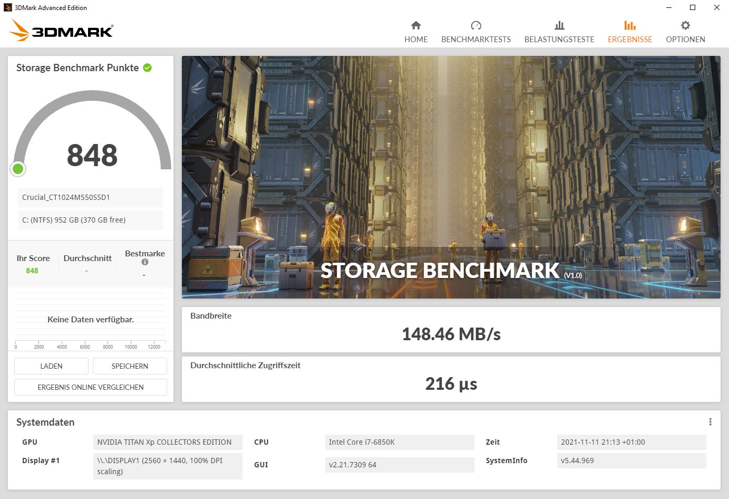Click the Intel Core i7-6850K value
The height and width of the screenshot is (499, 729).
400,442
